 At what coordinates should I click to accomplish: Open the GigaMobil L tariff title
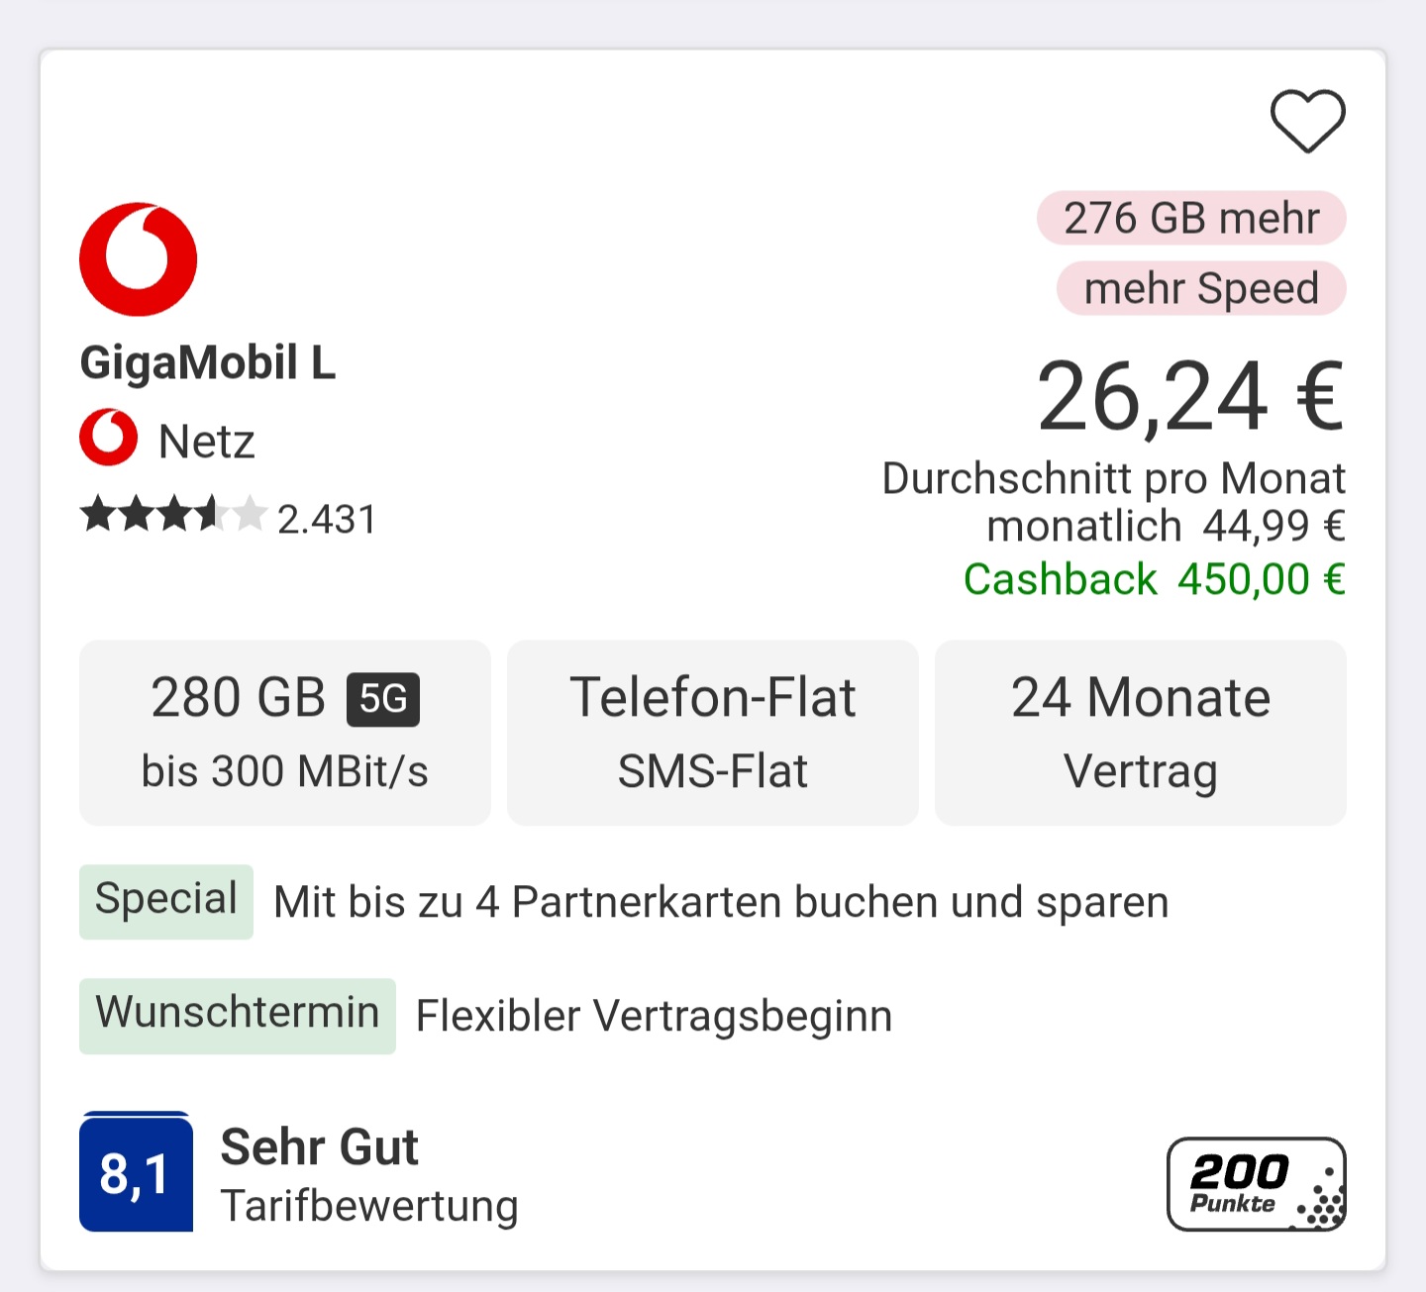click(208, 362)
